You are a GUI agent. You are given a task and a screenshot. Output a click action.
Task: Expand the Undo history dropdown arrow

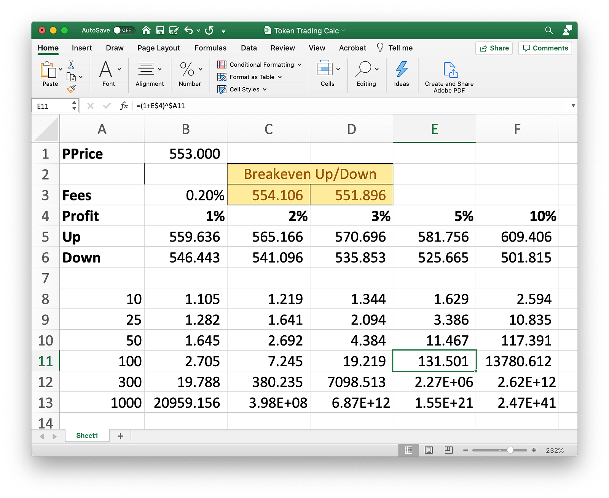coord(198,30)
